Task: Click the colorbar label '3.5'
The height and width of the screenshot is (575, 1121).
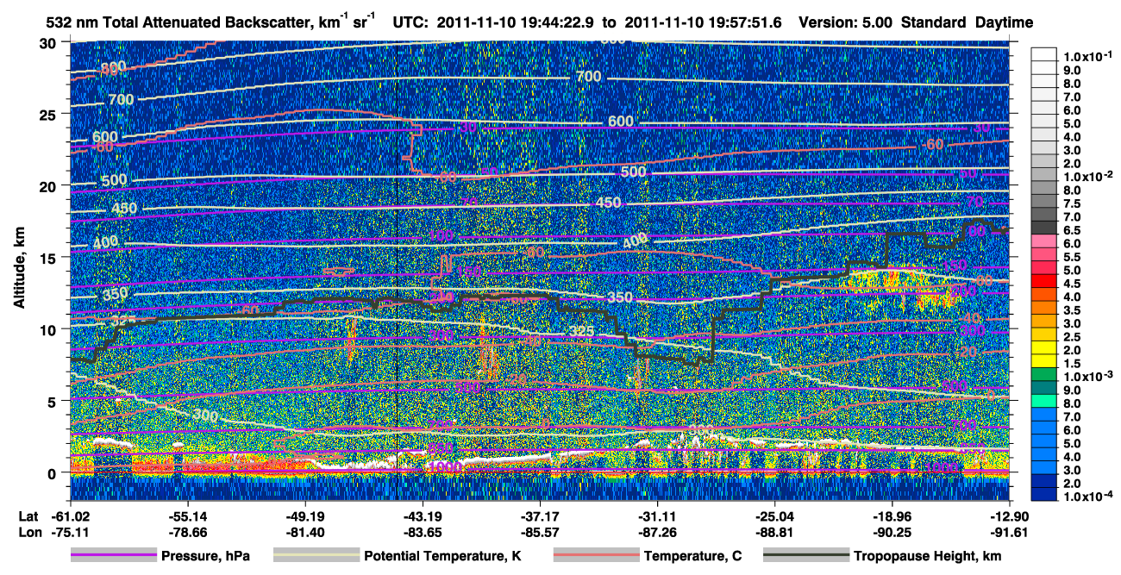Action: tap(1074, 310)
